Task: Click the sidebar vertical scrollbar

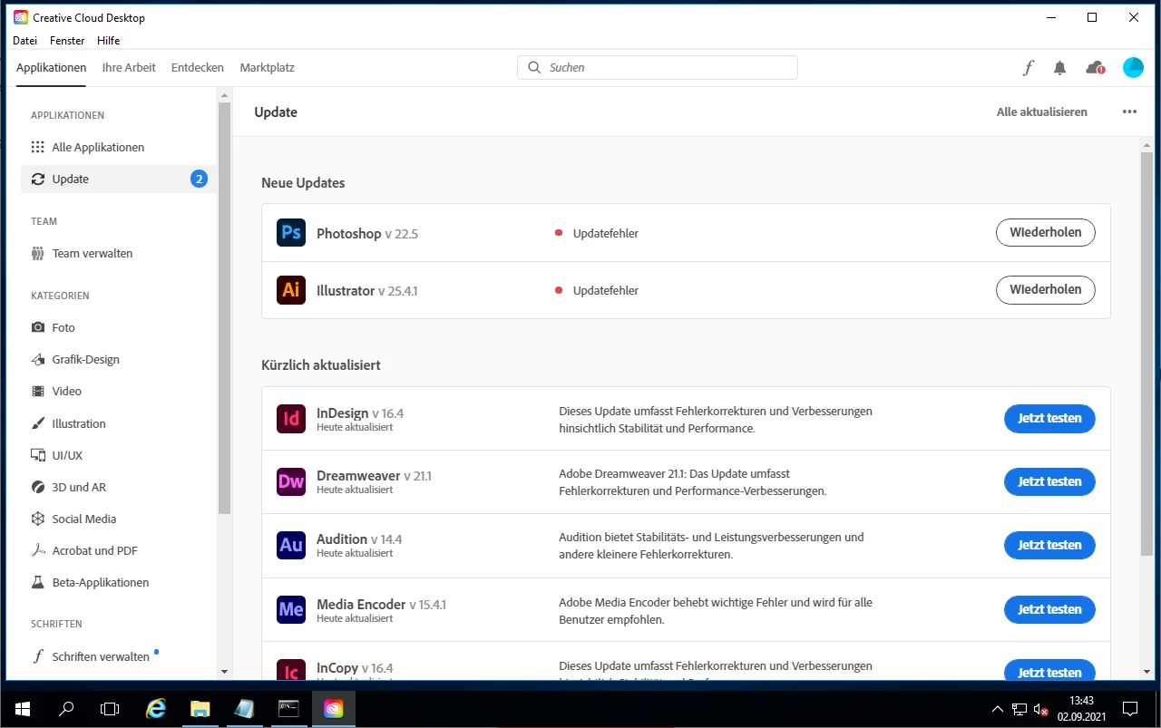Action: [224, 308]
